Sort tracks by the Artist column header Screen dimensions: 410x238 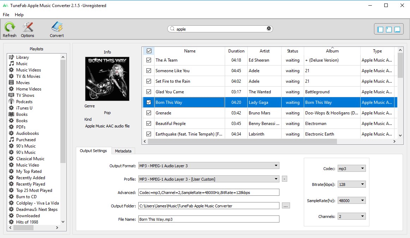(x=264, y=51)
